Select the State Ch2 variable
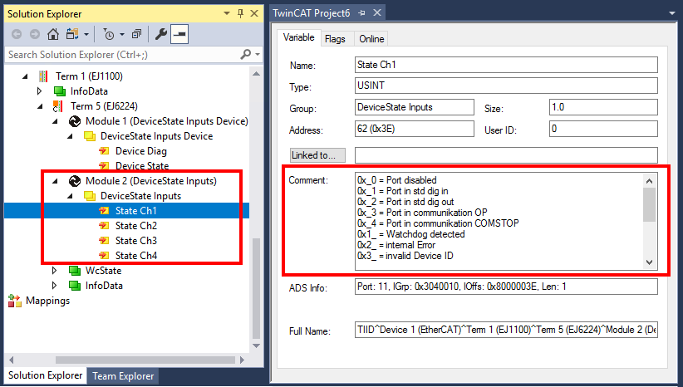The image size is (683, 387). pos(136,226)
